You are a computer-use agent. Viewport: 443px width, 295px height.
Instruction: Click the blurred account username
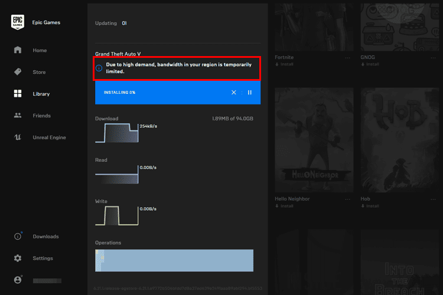pos(47,281)
